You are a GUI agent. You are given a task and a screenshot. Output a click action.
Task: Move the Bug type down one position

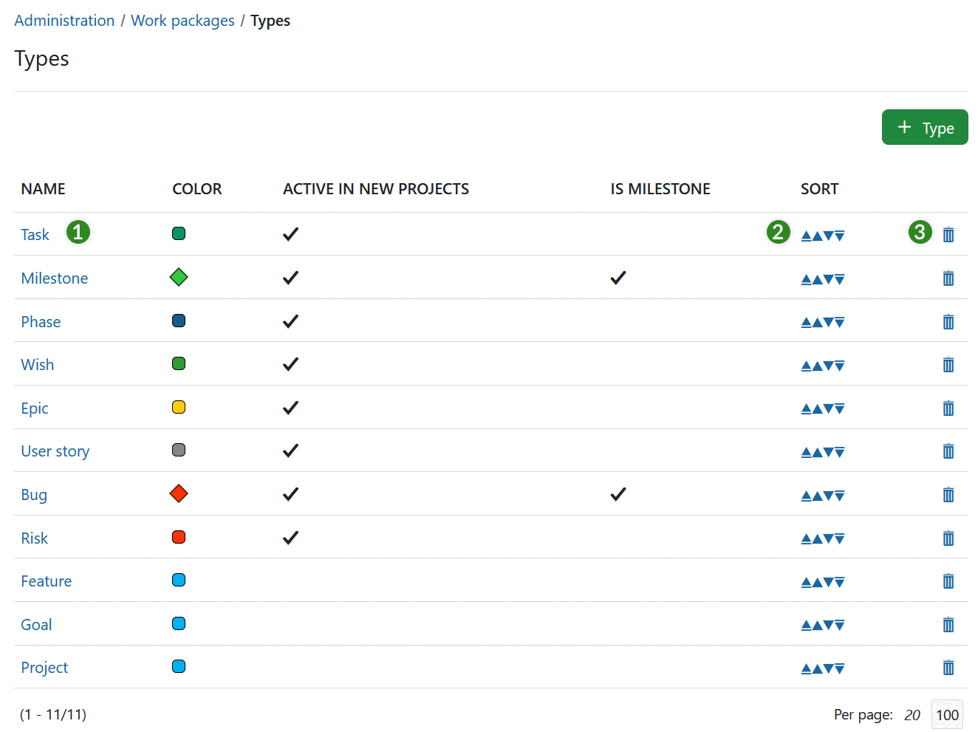tap(830, 495)
